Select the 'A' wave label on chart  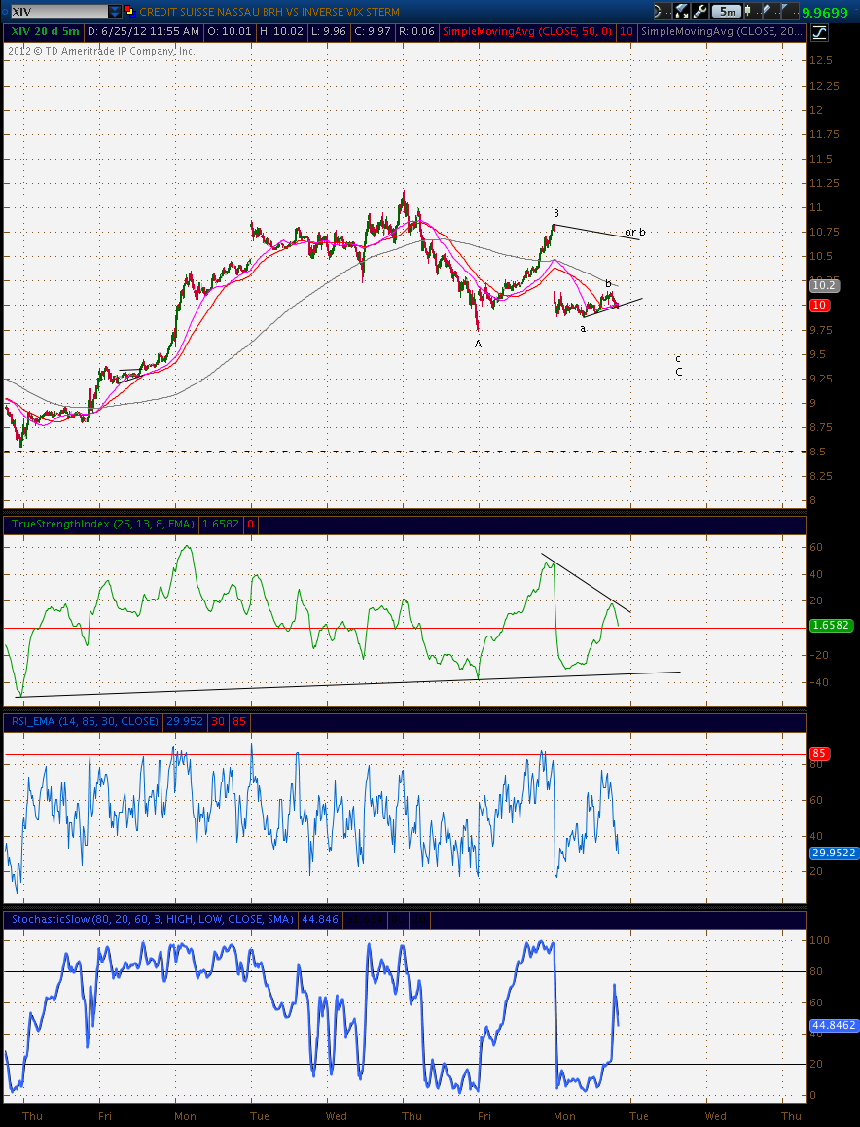coord(478,345)
